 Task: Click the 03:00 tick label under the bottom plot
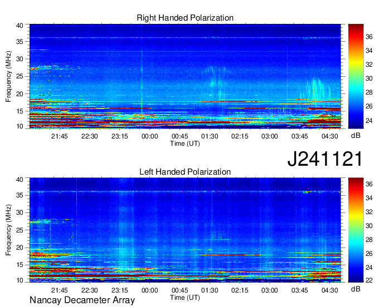point(270,290)
